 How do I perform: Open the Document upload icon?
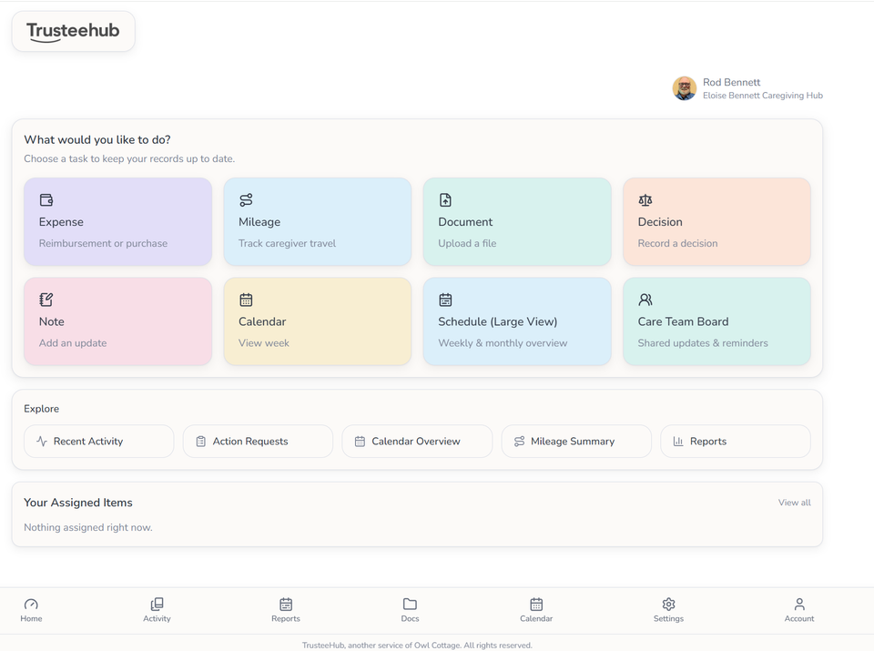(x=445, y=199)
